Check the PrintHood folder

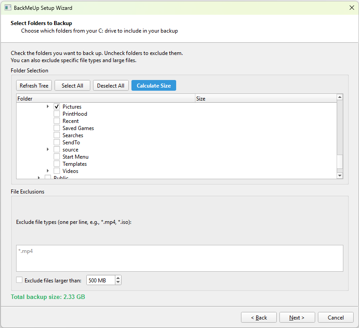(57, 114)
